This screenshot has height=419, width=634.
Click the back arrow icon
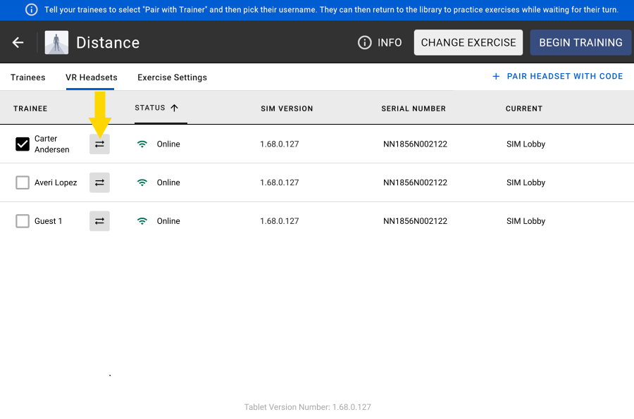click(x=18, y=42)
